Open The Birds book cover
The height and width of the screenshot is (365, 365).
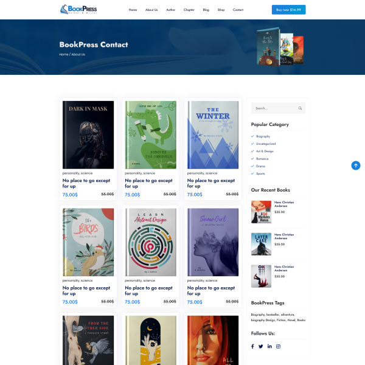tap(88, 242)
